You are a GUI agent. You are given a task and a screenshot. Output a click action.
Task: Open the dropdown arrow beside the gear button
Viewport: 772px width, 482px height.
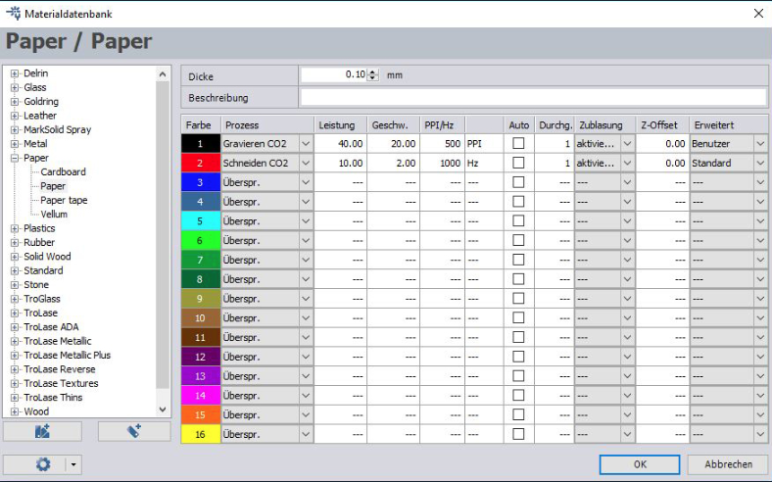coord(72,464)
